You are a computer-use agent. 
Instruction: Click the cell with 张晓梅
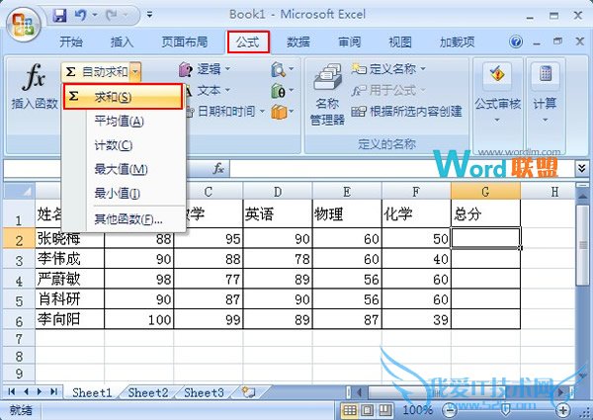tap(69, 238)
